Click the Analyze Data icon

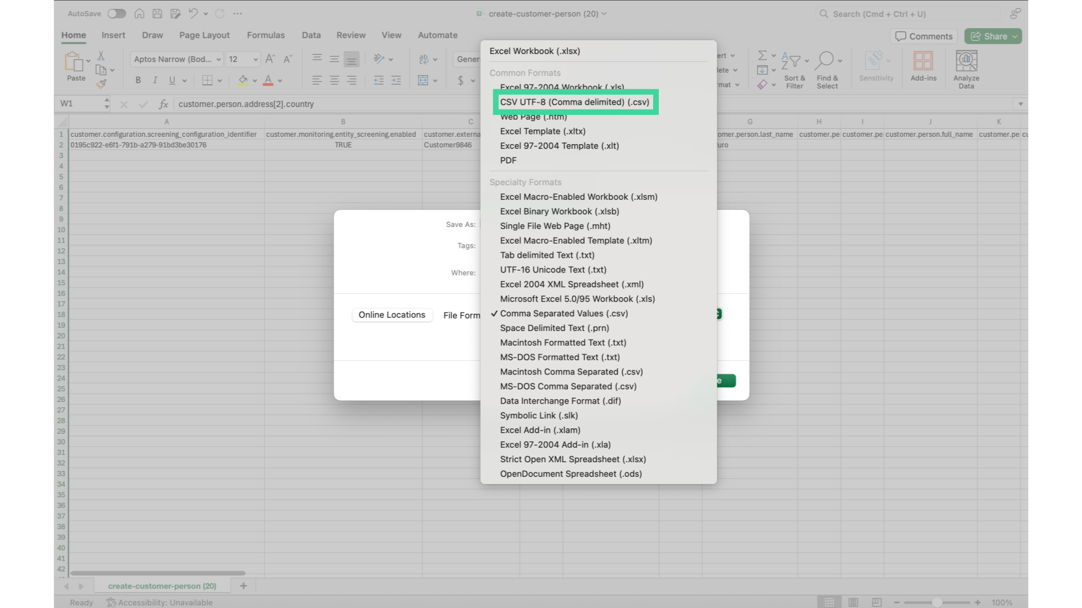coord(966,61)
